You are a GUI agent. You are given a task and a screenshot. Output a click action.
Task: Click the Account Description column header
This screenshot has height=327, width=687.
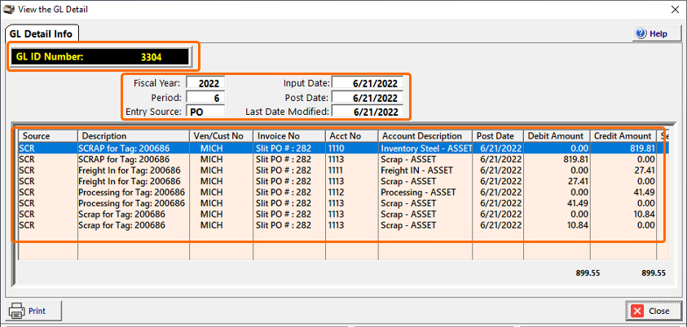pos(424,136)
